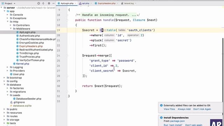Expand the routes folder
Screen dimensions: 224x126
pyautogui.click(x=5, y=116)
